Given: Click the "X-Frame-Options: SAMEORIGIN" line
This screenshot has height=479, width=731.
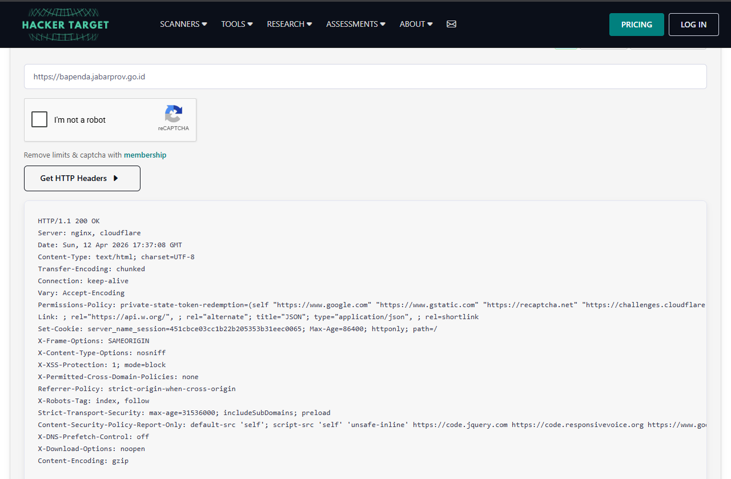Looking at the screenshot, I should [94, 341].
